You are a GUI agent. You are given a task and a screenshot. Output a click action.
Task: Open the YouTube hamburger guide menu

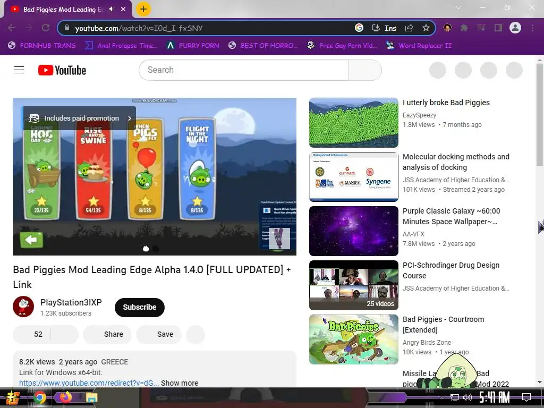point(19,70)
